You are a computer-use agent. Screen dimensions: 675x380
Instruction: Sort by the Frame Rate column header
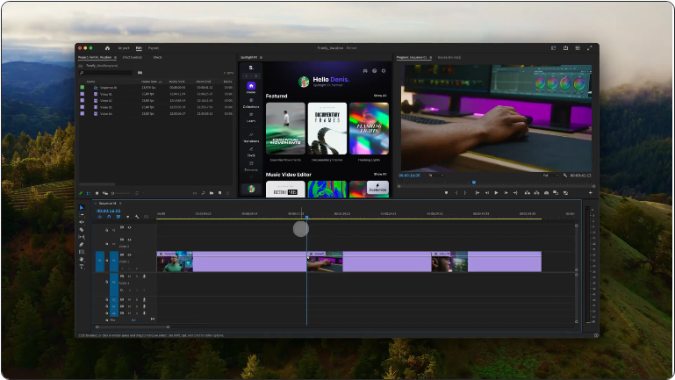coord(148,82)
